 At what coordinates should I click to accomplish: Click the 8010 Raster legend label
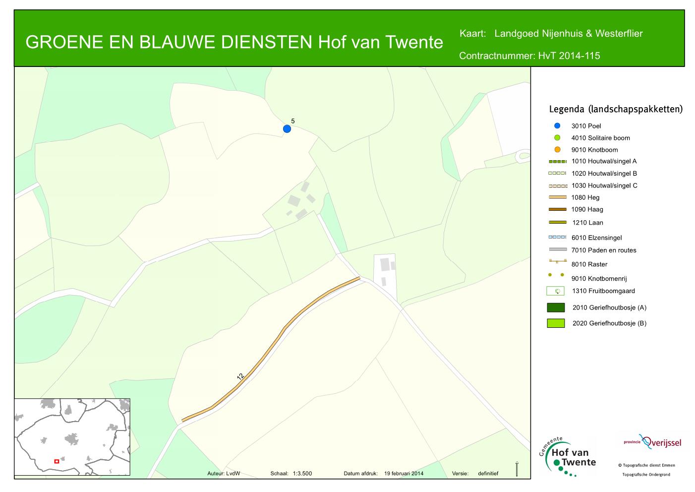589,264
